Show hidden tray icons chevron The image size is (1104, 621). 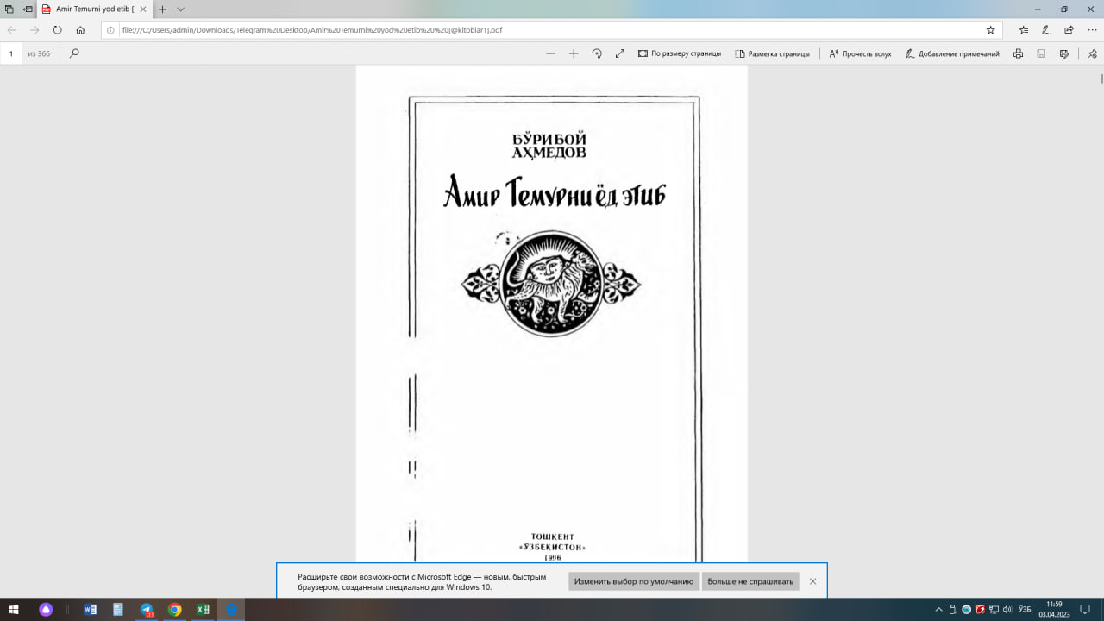click(x=939, y=609)
